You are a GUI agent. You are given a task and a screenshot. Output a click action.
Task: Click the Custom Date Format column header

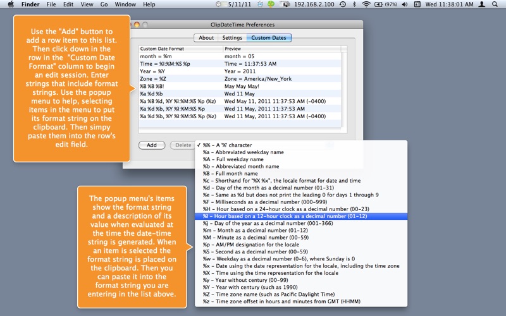[181, 49]
